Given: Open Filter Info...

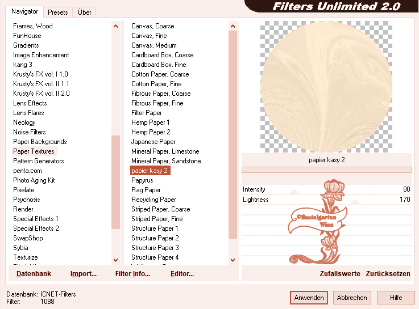Looking at the screenshot, I should pyautogui.click(x=132, y=274).
